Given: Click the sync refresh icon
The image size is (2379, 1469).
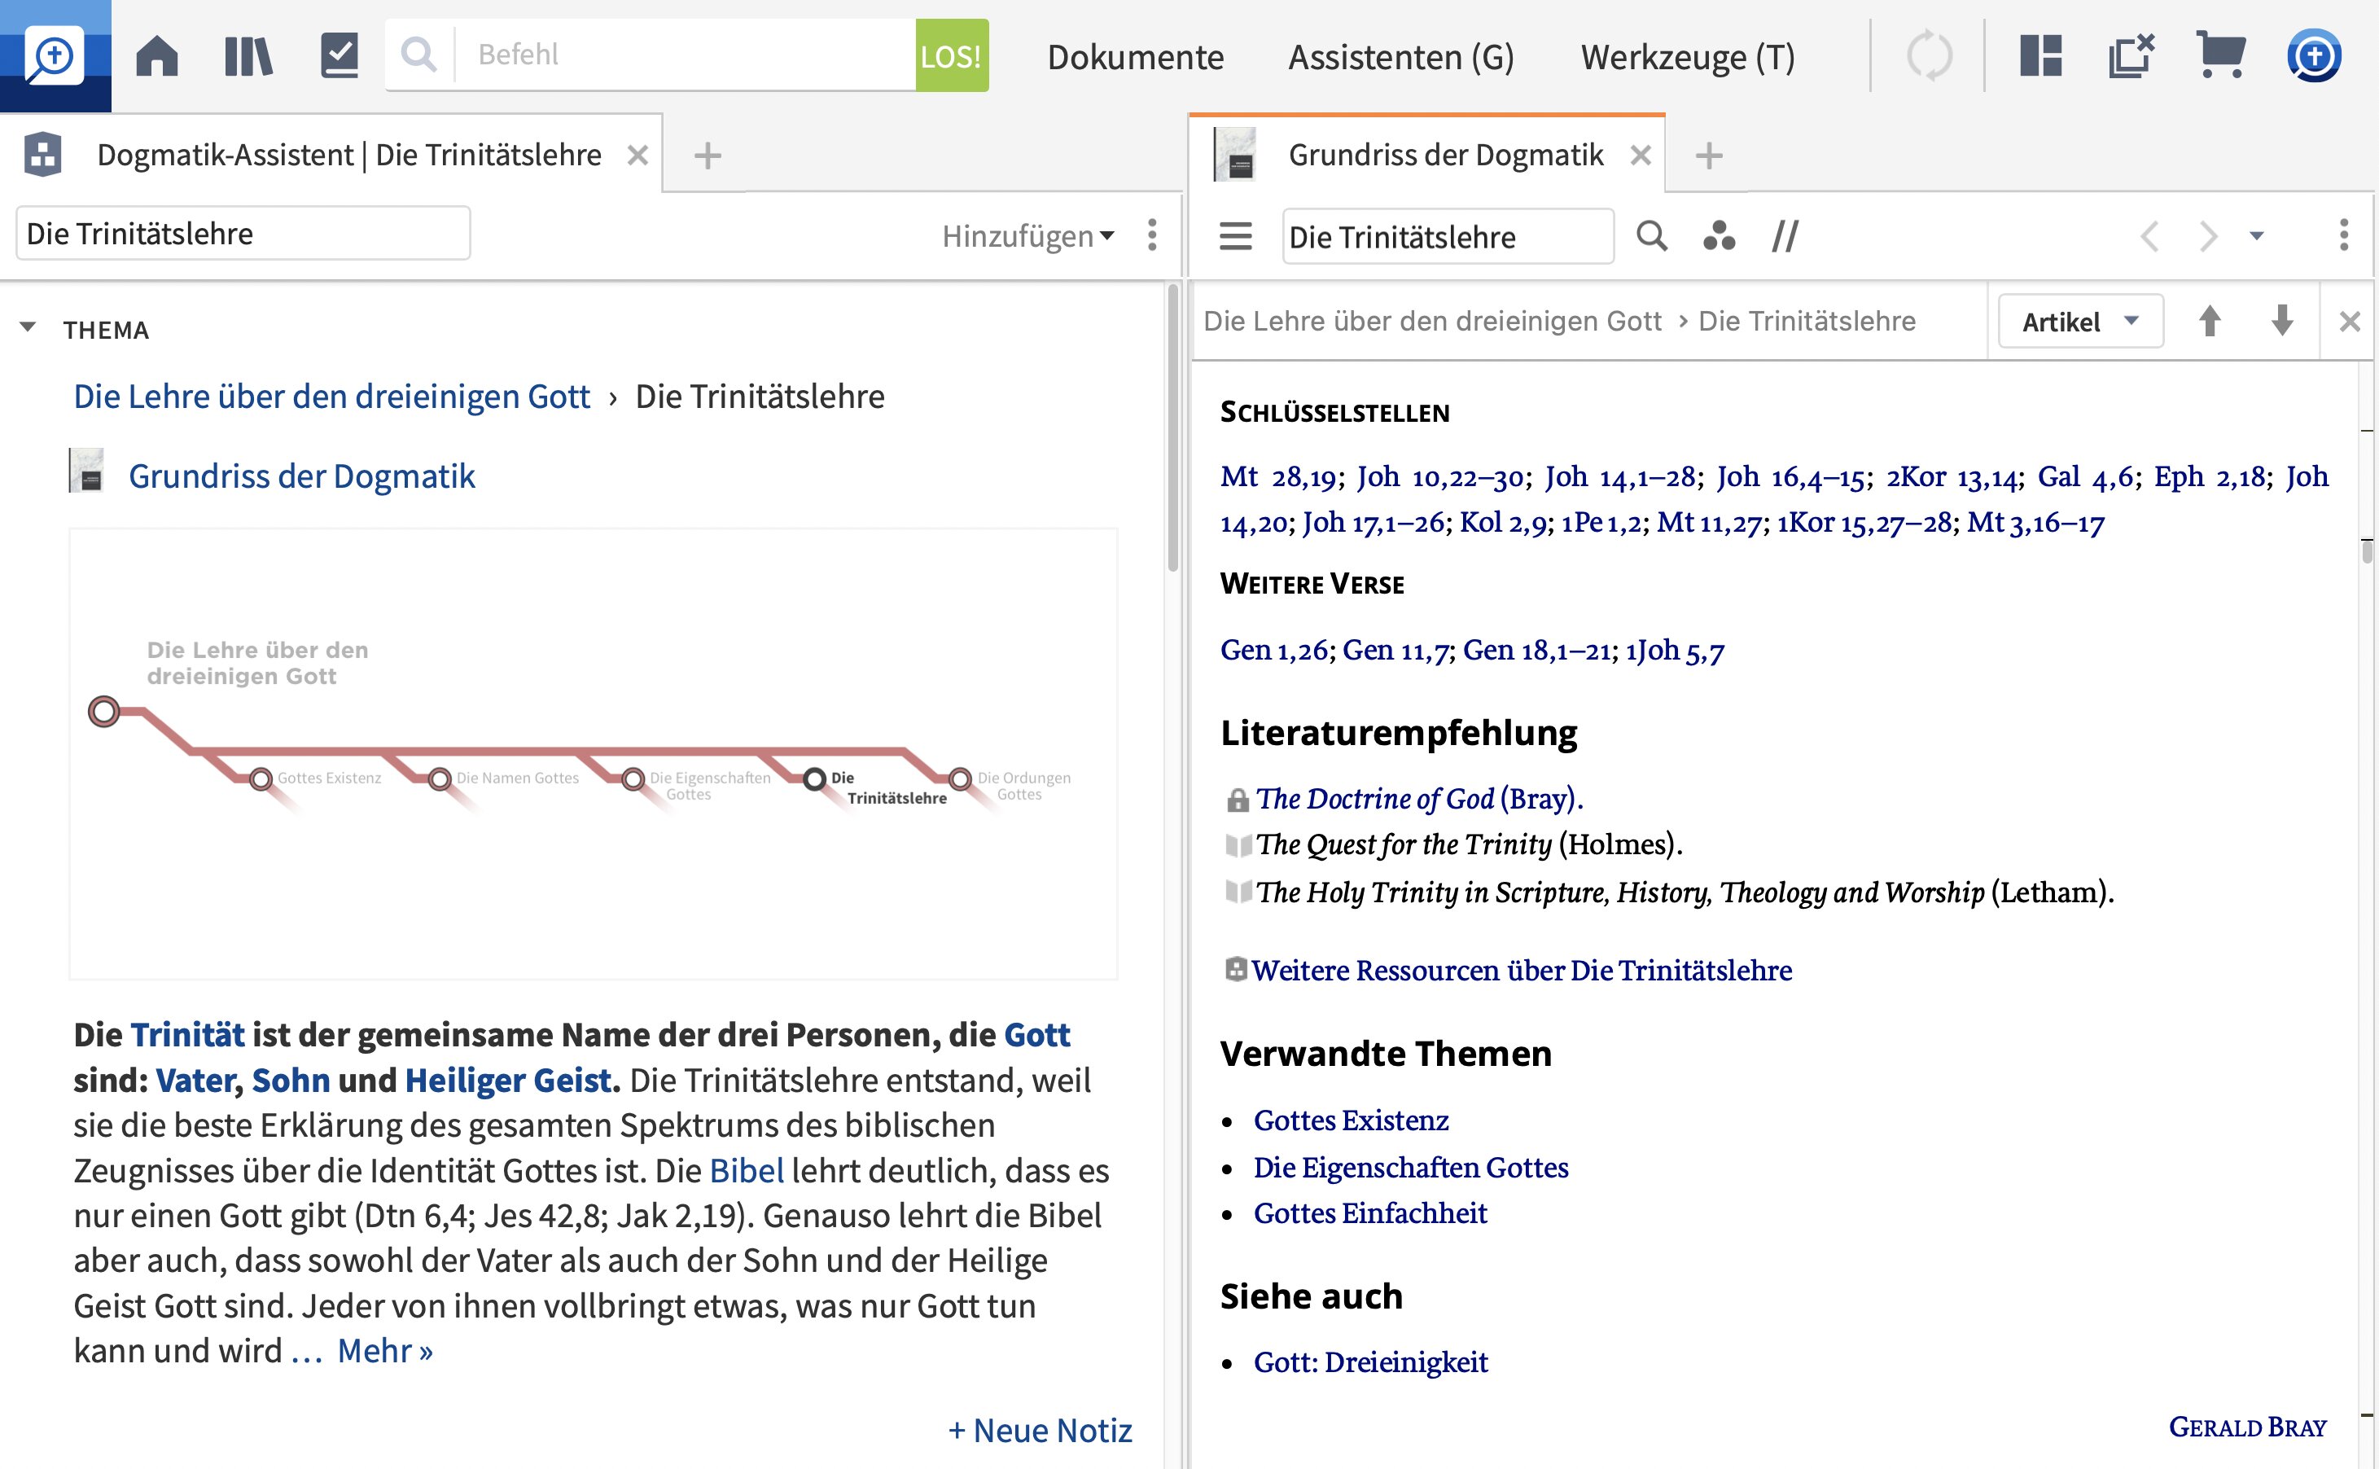Looking at the screenshot, I should click(1928, 56).
